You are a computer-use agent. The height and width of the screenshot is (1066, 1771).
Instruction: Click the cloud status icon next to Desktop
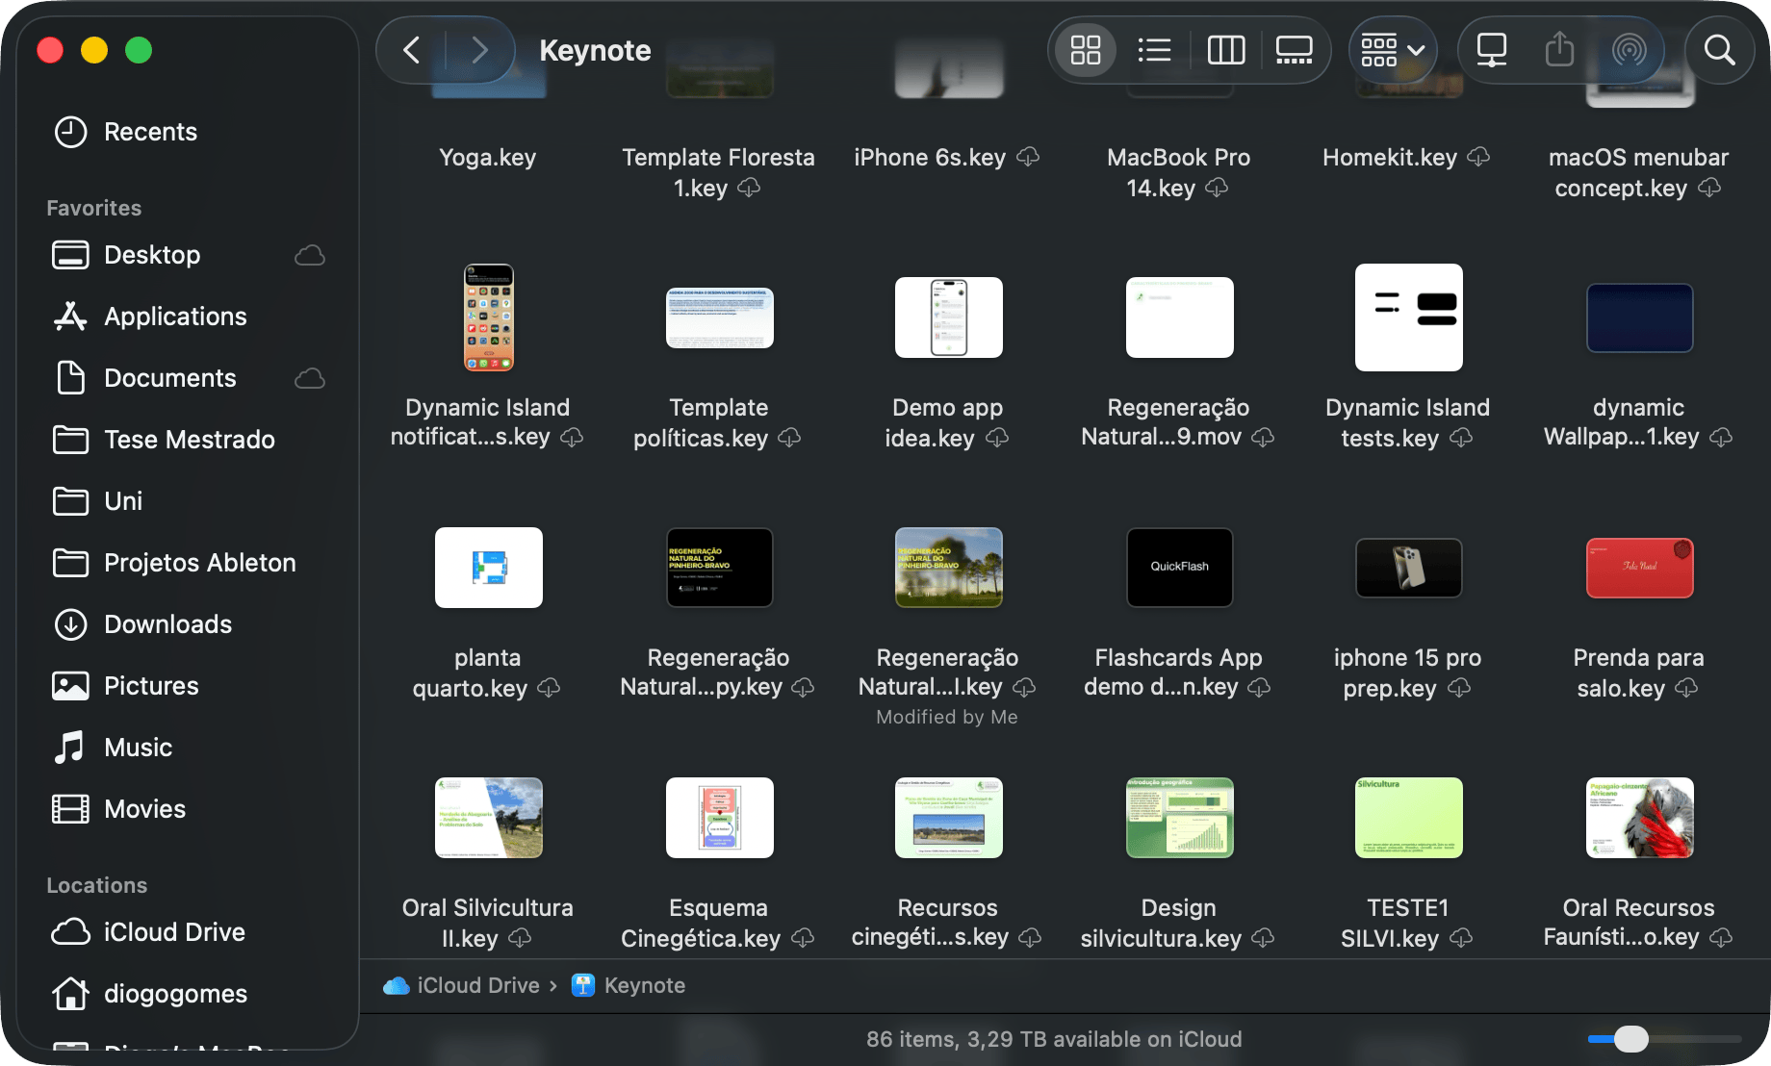click(309, 255)
